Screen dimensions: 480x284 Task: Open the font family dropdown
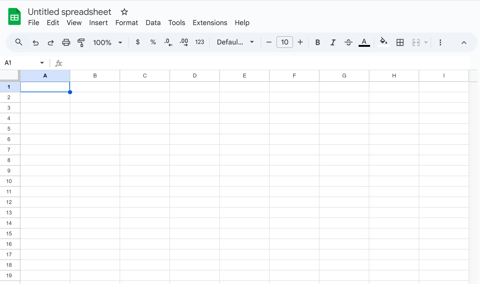(x=235, y=42)
